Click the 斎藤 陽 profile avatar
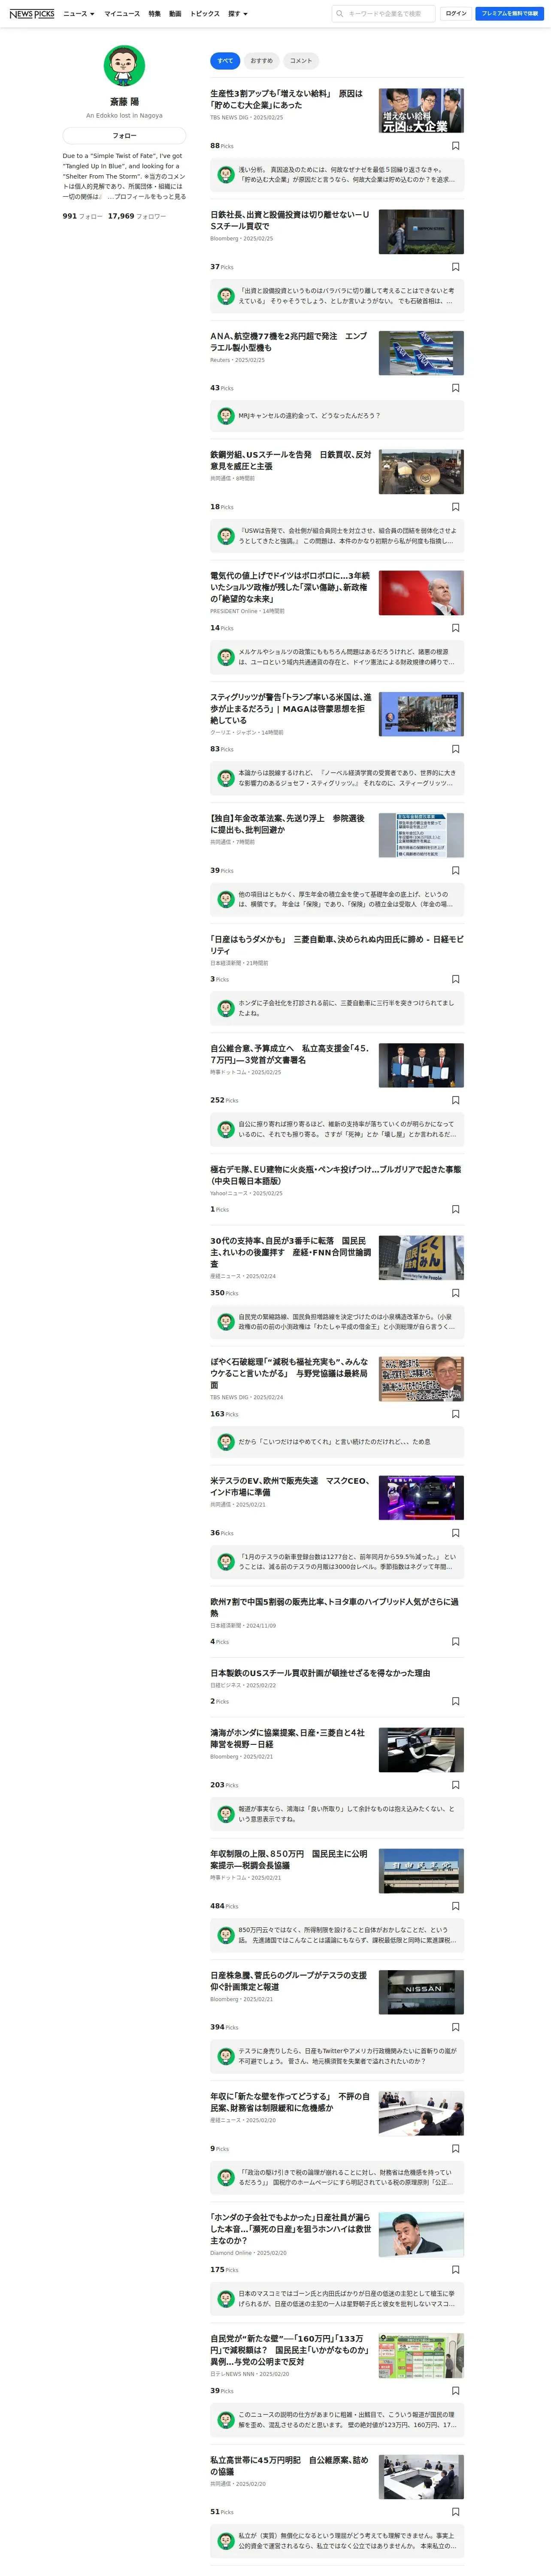This screenshot has width=551, height=2576. coord(124,66)
